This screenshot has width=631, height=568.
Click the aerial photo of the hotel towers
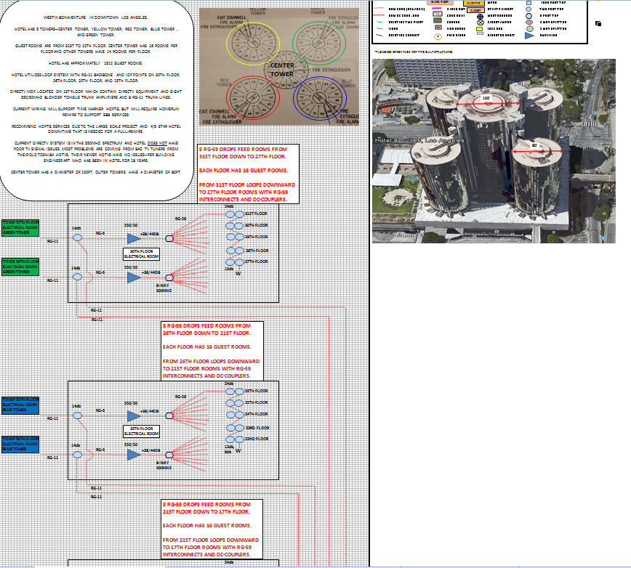pos(494,145)
